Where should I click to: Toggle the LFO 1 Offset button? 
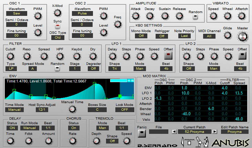pos(168,55)
